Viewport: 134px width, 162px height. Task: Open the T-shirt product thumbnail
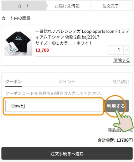click(x=18, y=42)
